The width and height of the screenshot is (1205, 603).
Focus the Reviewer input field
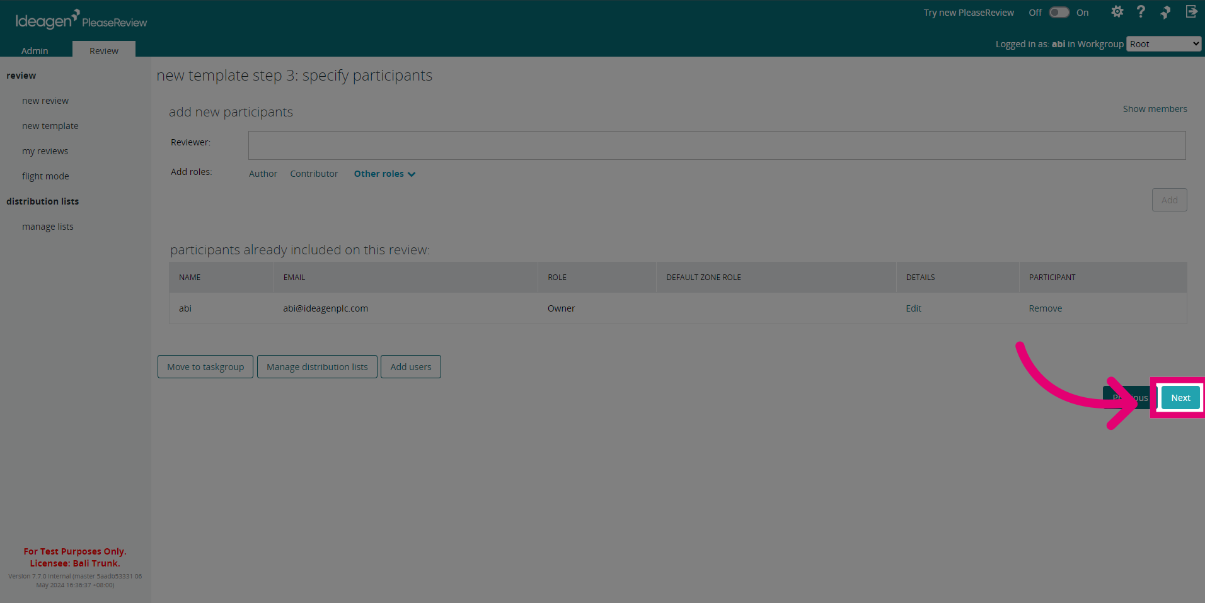tap(717, 145)
